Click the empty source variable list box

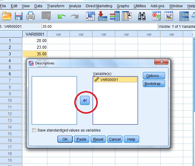click(x=54, y=100)
